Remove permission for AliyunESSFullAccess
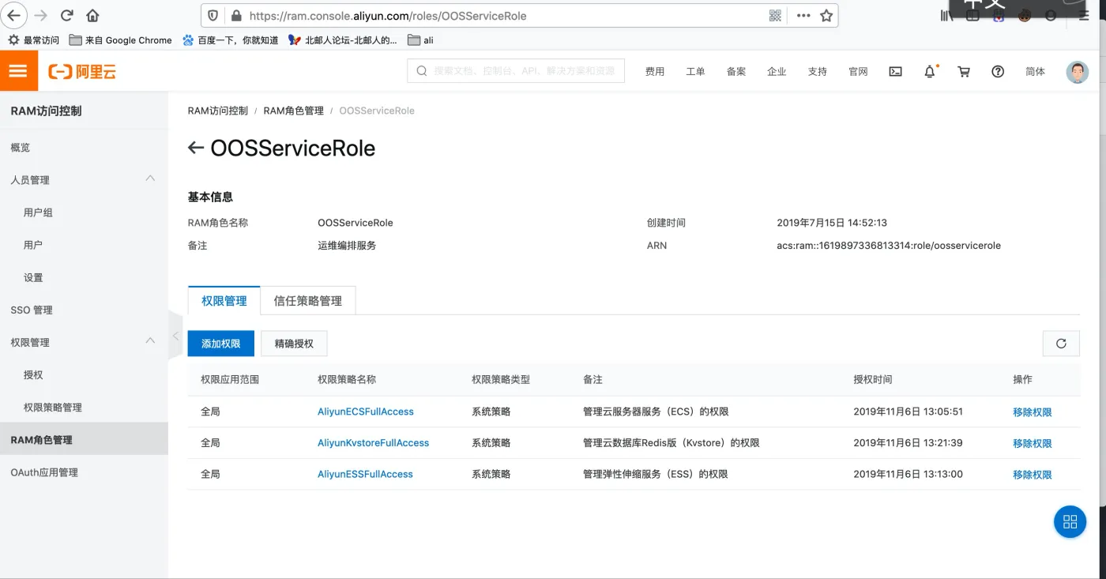The height and width of the screenshot is (579, 1106). click(x=1033, y=475)
